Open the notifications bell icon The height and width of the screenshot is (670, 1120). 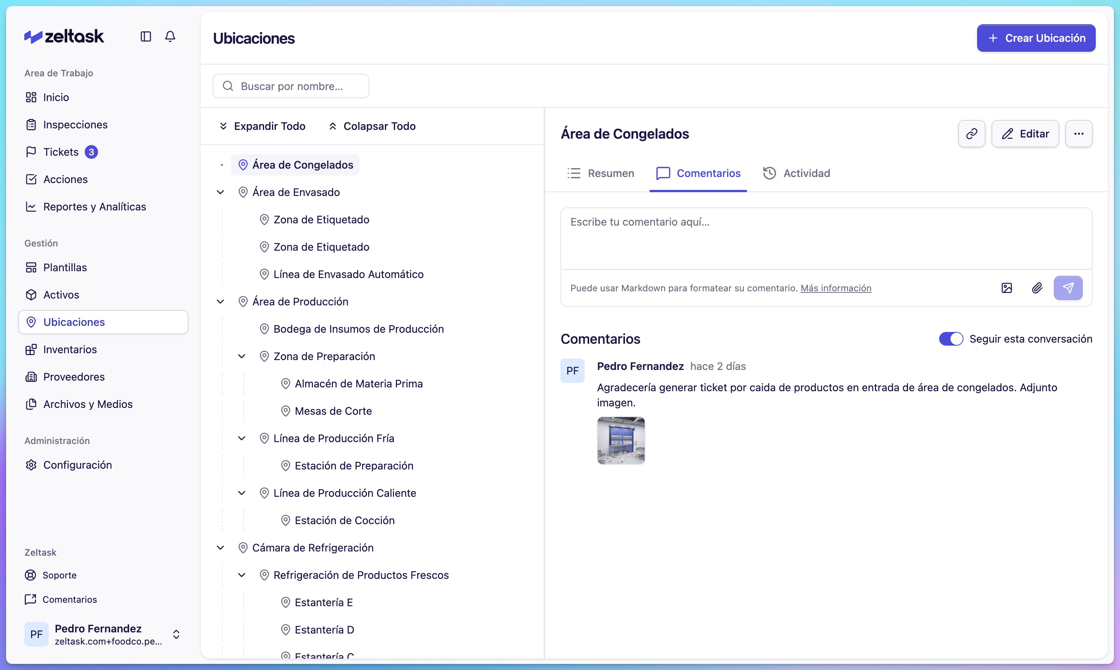[170, 36]
